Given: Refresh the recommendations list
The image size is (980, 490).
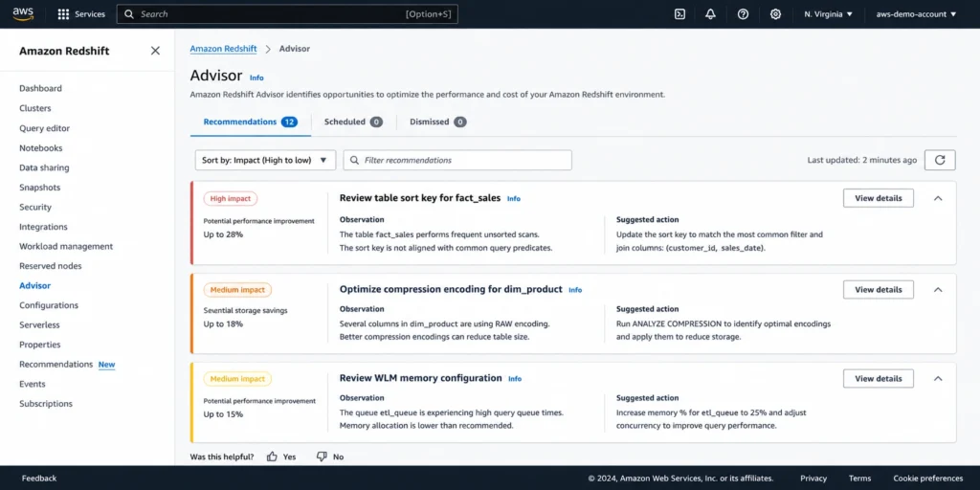Looking at the screenshot, I should click(940, 160).
